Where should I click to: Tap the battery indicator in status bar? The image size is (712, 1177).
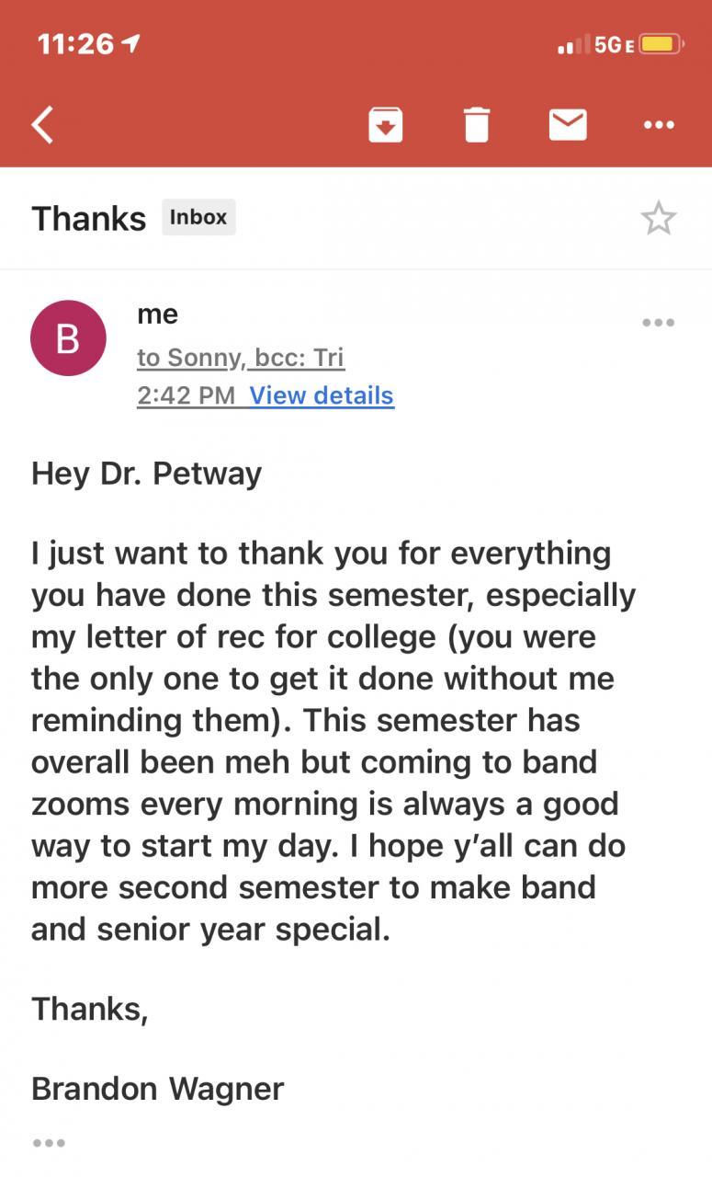(x=661, y=44)
